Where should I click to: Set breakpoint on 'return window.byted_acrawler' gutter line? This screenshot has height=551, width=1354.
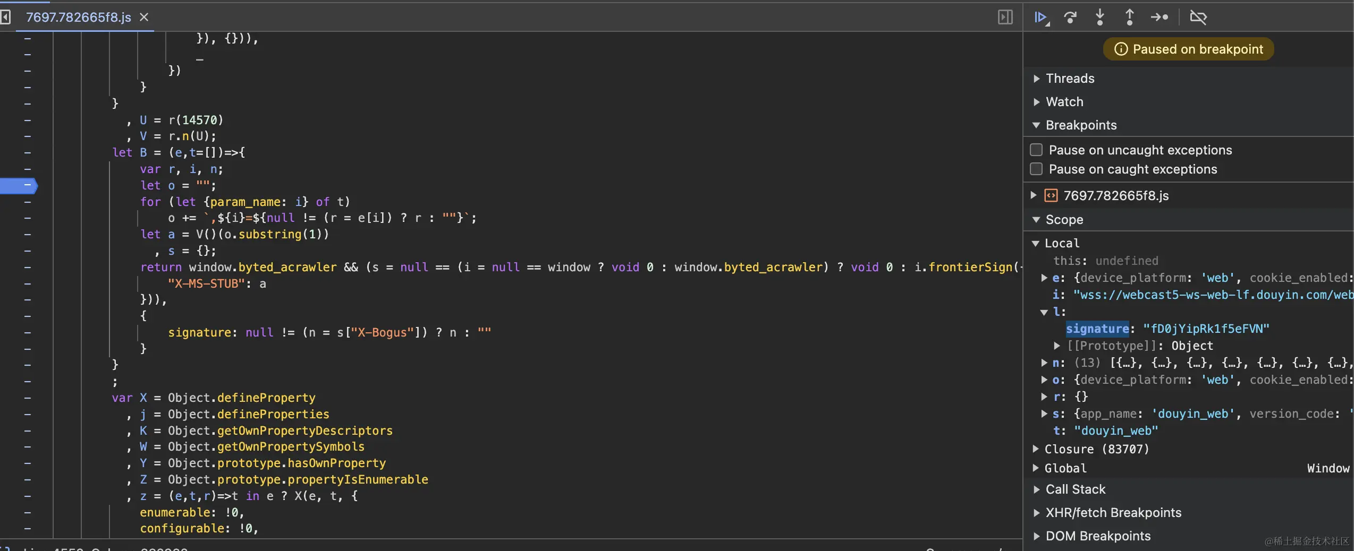click(x=27, y=267)
